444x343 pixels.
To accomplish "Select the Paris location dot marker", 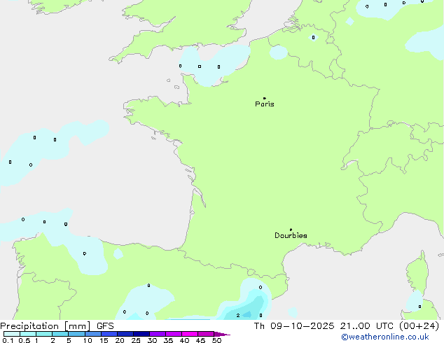I will coord(265,98).
